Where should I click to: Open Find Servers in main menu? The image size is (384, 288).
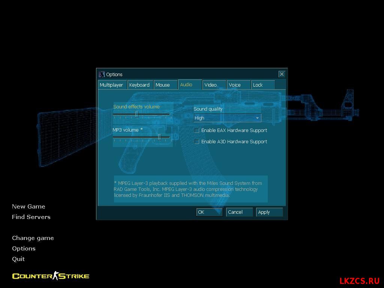click(x=31, y=217)
